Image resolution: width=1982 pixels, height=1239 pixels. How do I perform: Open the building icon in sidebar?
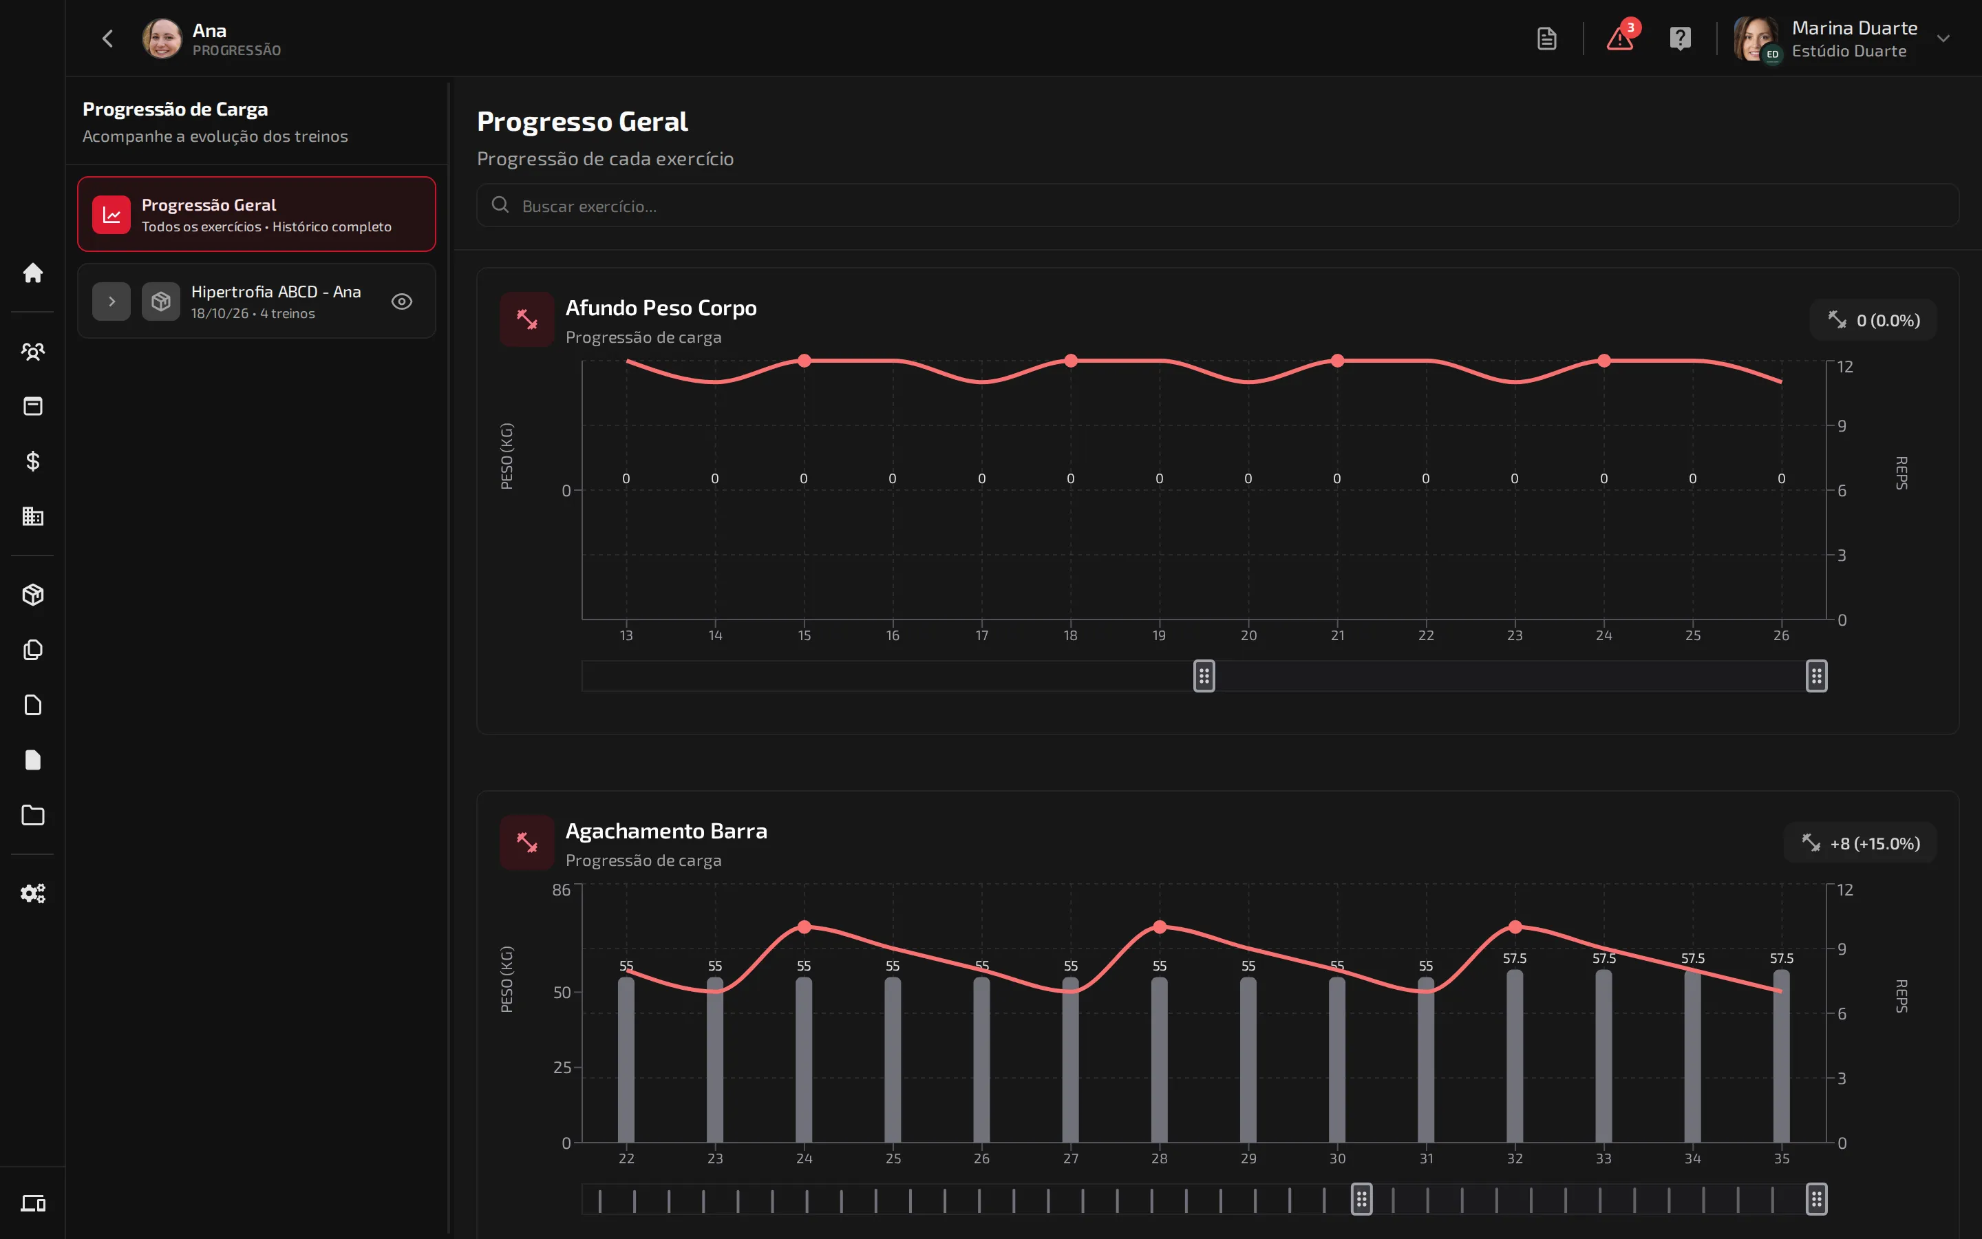(33, 516)
